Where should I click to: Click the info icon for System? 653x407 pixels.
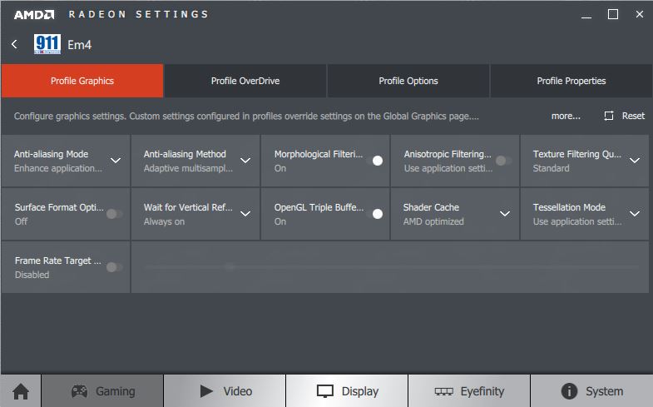coord(569,391)
